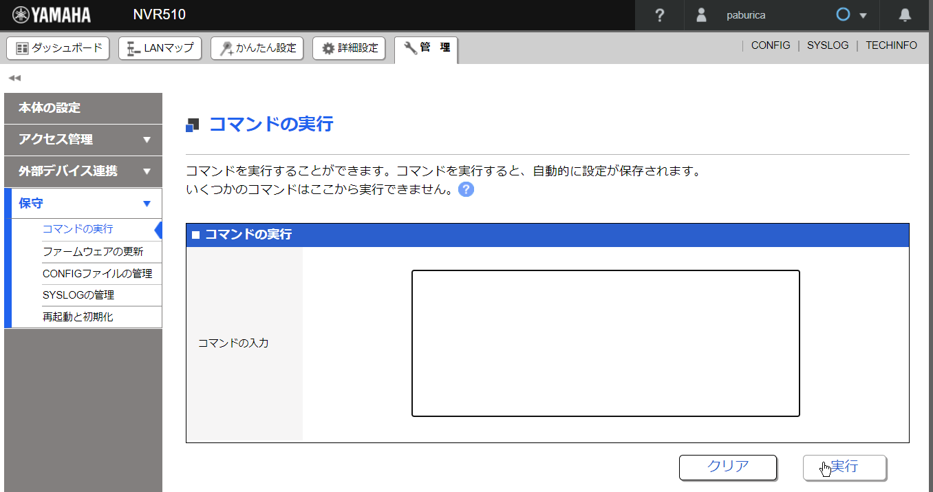Expand the 外部デバイス連携 section
Image resolution: width=933 pixels, height=492 pixels.
[x=83, y=171]
